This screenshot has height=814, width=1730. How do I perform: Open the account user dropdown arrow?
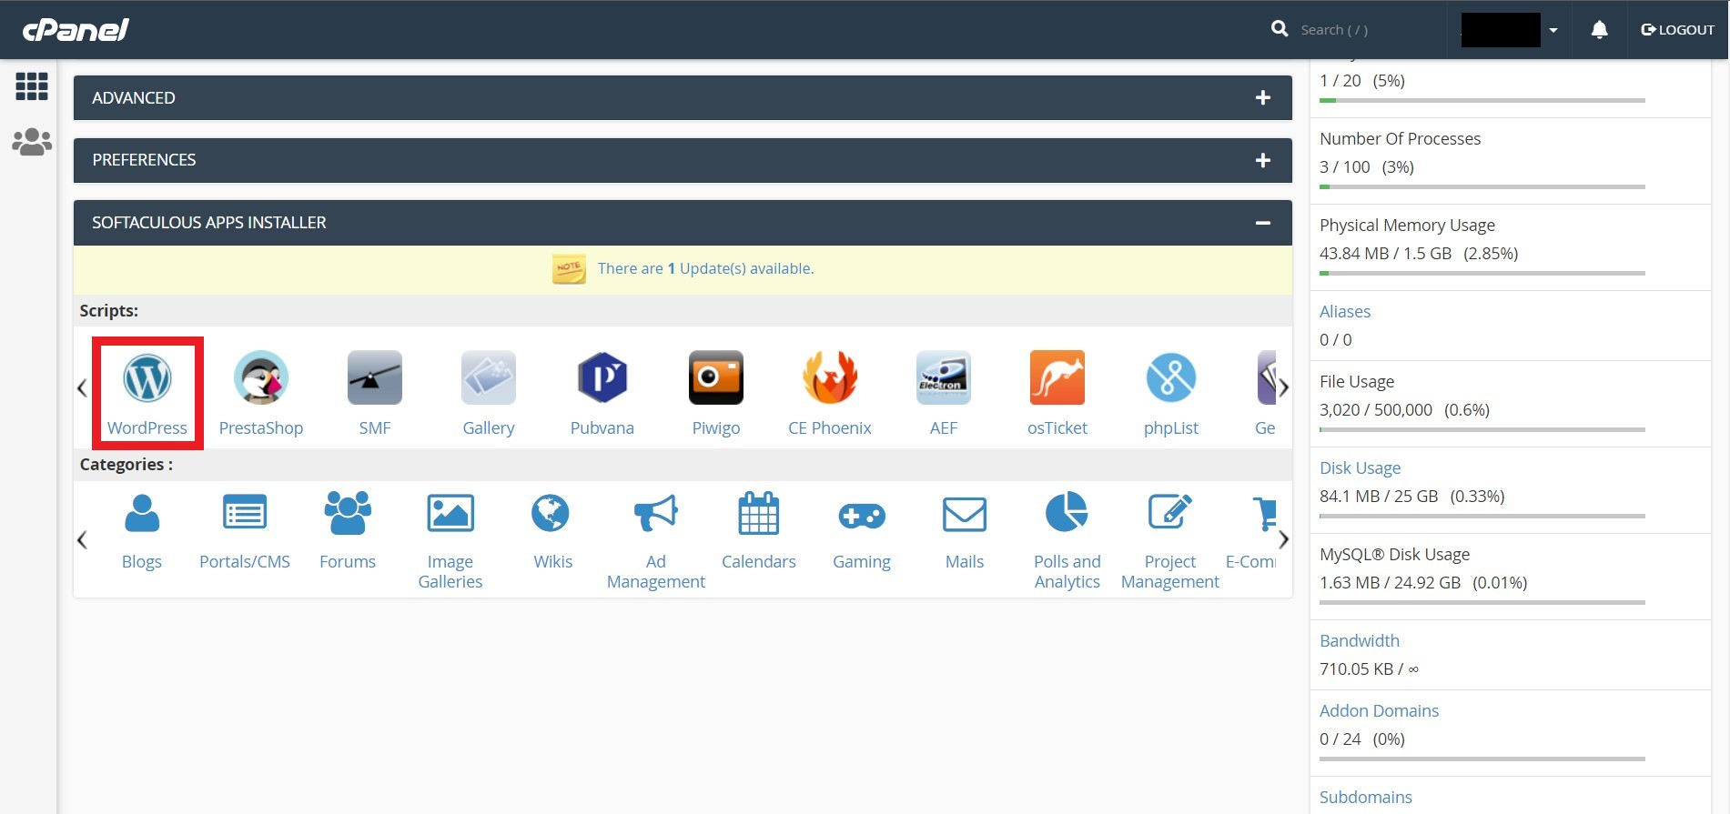click(x=1553, y=30)
